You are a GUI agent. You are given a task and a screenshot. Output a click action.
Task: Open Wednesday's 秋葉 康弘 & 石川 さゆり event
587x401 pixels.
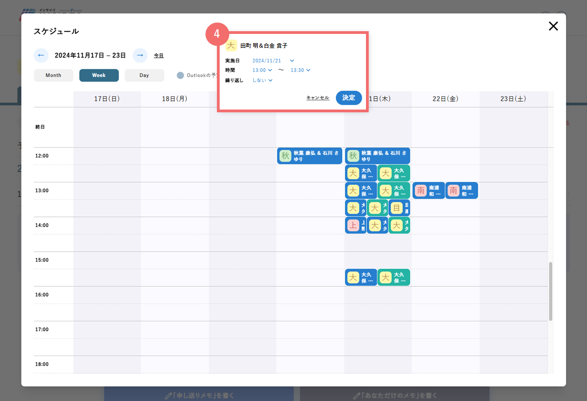click(310, 156)
